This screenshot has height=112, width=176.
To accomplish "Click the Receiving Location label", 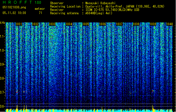I will pos(65,6).
